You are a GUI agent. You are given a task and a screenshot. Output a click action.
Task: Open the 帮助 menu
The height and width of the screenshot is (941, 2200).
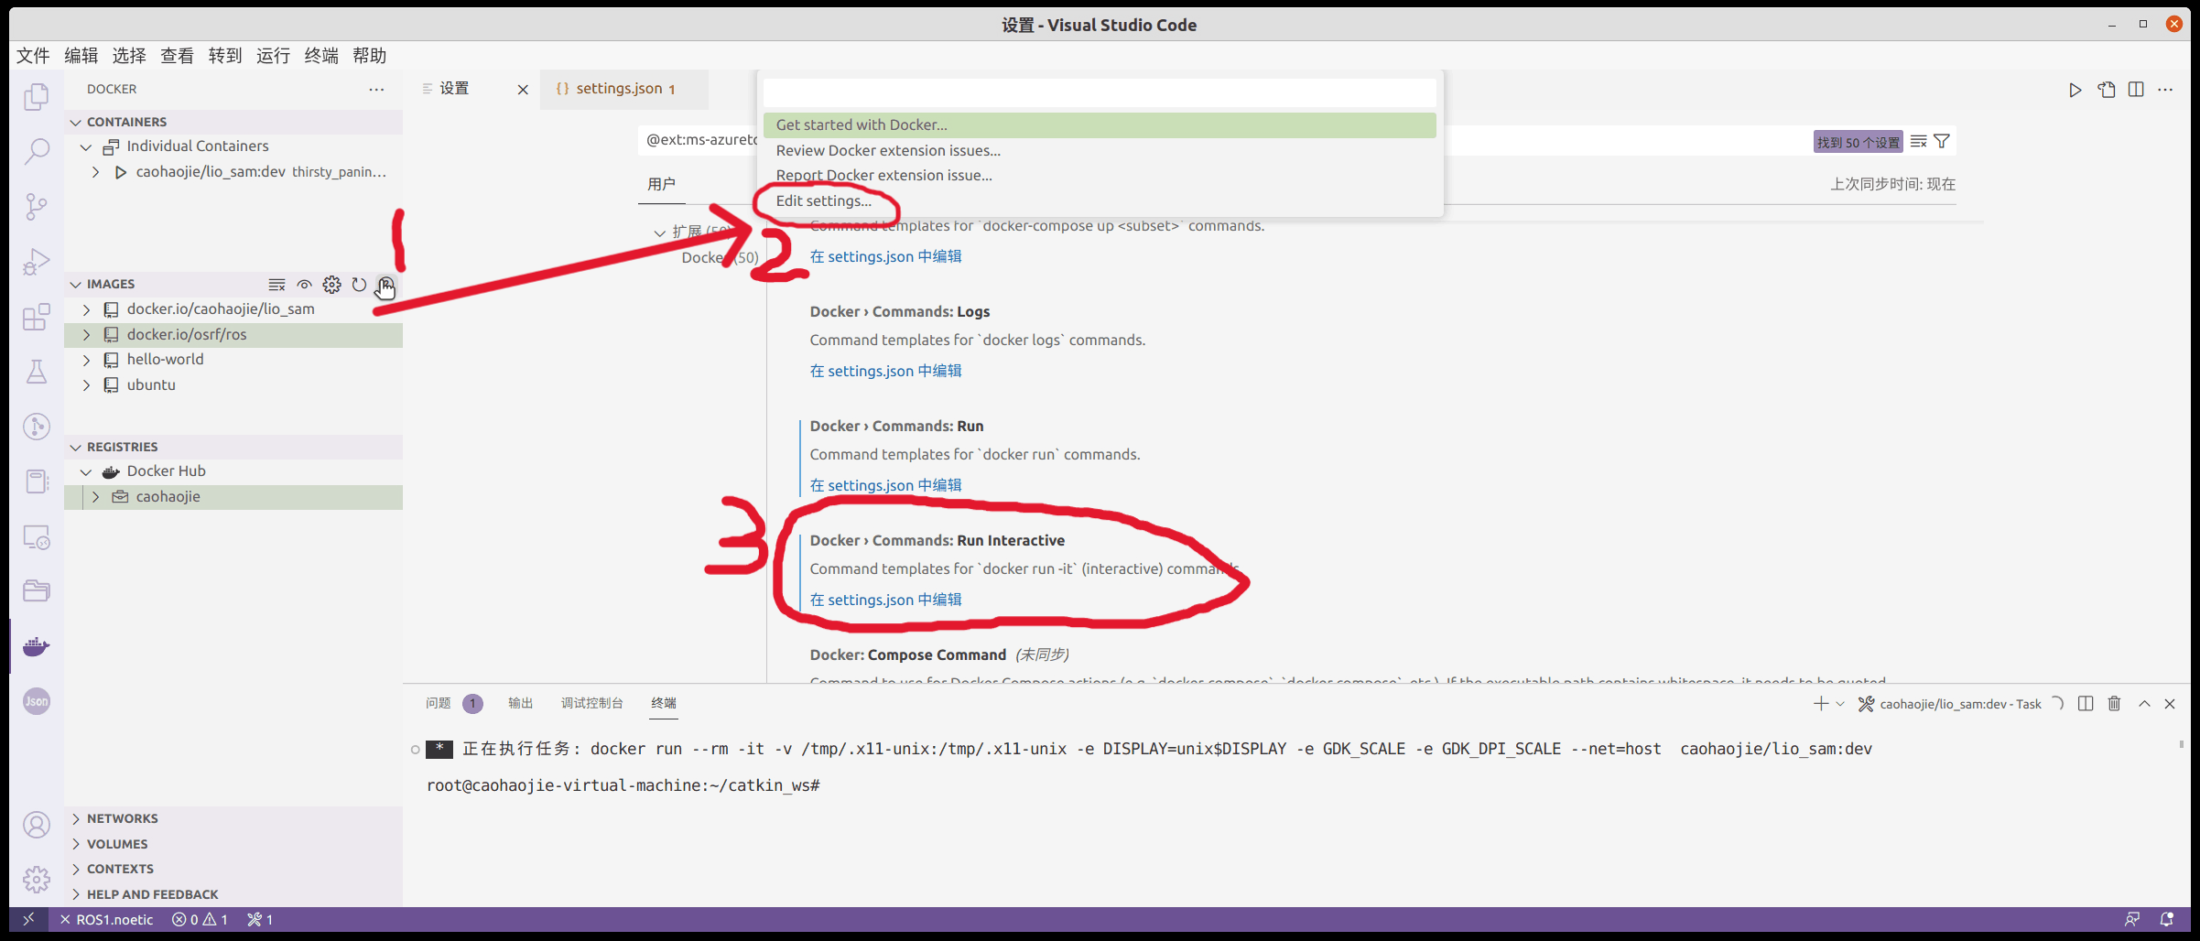pyautogui.click(x=370, y=56)
